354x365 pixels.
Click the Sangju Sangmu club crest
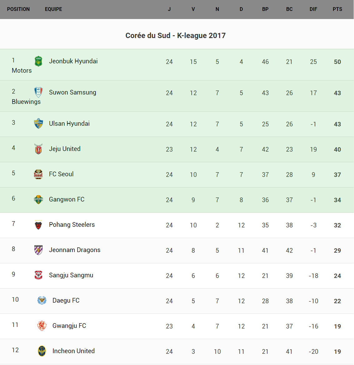coord(38,275)
